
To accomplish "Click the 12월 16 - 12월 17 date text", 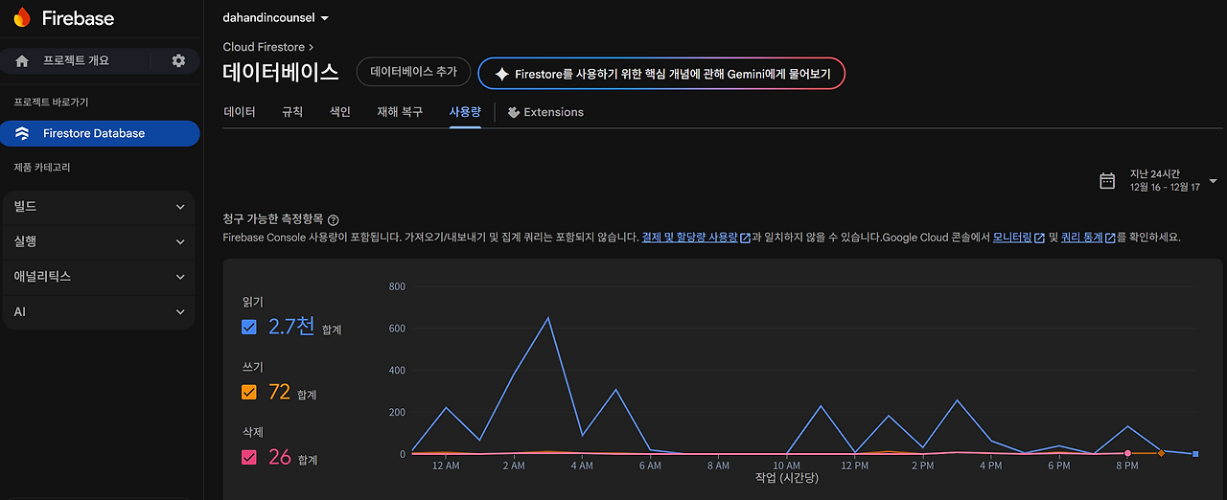I will [1165, 188].
